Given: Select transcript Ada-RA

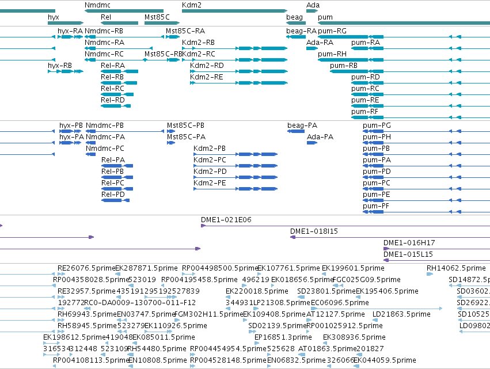Looking at the screenshot, I should point(320,43).
